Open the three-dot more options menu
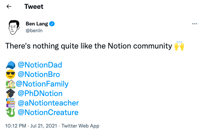Screen dimensions: 200x134 (x=195, y=24)
